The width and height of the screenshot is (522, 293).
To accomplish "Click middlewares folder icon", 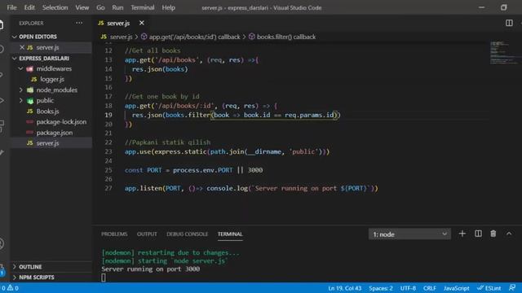I will tap(30, 68).
